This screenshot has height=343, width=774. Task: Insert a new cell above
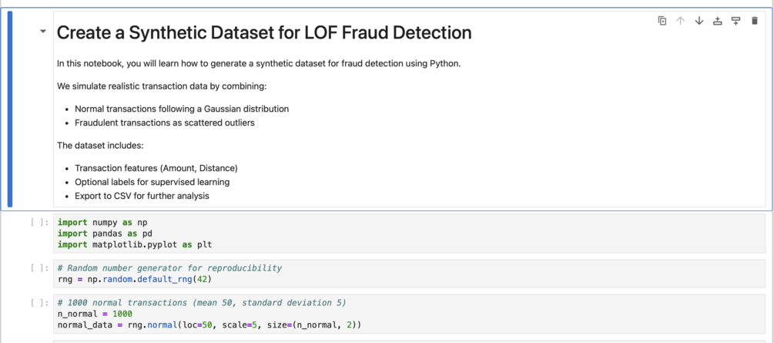(x=717, y=21)
